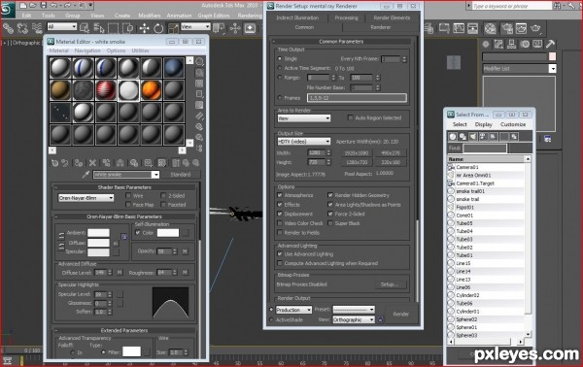Click Pick Material from Object eyedropper
This screenshot has height=367, width=583.
pyautogui.click(x=86, y=174)
